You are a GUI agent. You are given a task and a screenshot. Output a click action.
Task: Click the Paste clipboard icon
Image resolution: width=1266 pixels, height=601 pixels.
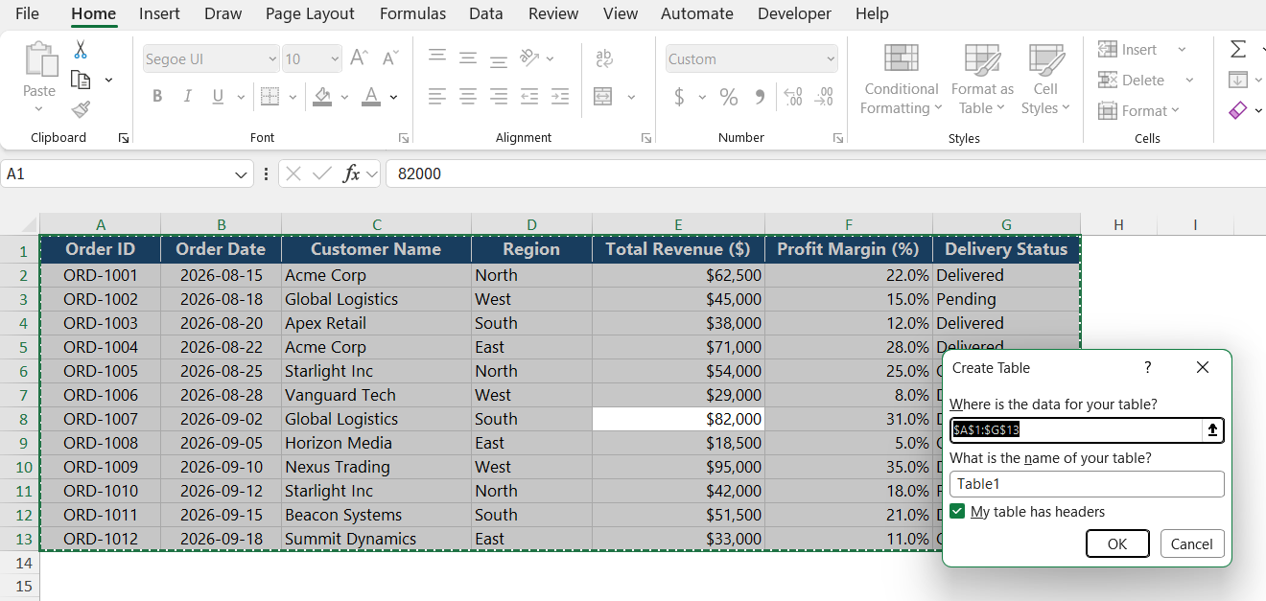point(39,59)
